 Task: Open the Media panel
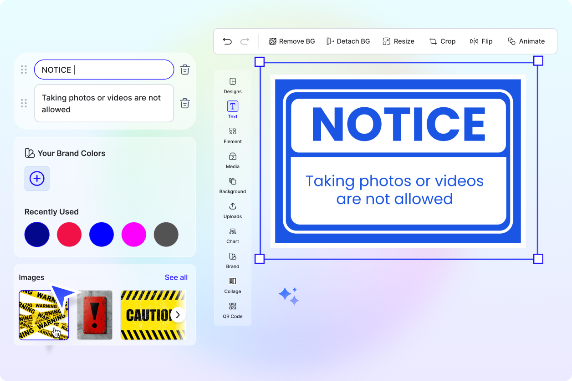(233, 160)
